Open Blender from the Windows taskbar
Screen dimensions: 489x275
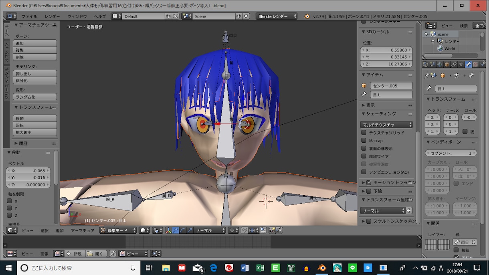coord(321,268)
